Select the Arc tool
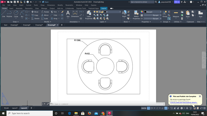The width and height of the screenshot is (207, 116). [22, 14]
